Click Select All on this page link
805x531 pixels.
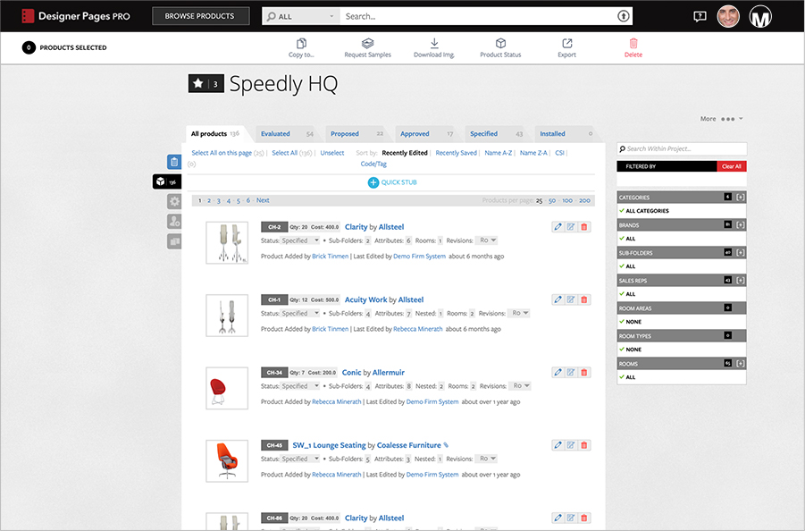pyautogui.click(x=222, y=153)
